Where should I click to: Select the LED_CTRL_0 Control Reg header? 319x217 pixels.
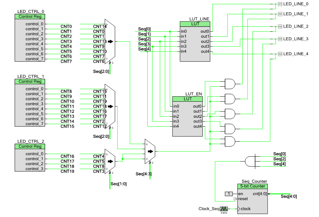tap(30, 17)
